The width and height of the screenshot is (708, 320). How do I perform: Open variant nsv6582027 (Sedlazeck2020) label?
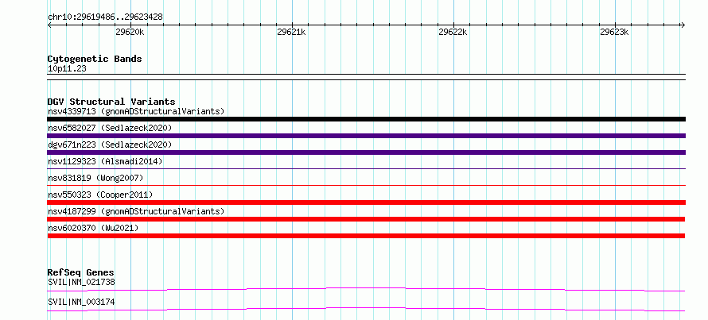110,128
